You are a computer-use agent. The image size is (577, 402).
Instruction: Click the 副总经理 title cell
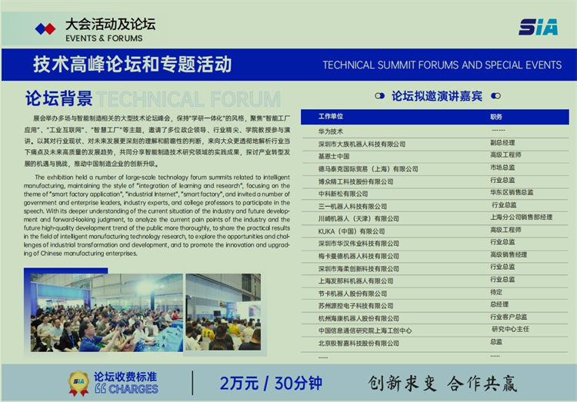point(502,143)
